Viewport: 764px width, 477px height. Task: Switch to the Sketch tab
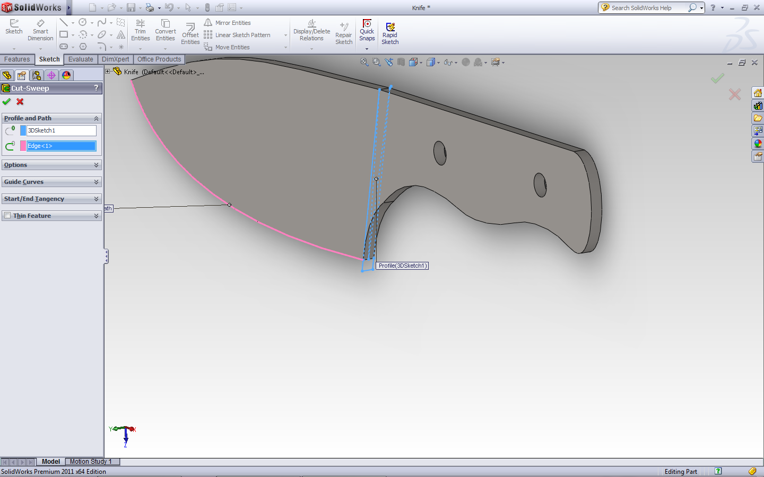pos(49,59)
